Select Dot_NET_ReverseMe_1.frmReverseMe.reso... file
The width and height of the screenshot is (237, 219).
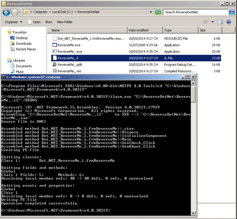tap(91, 39)
